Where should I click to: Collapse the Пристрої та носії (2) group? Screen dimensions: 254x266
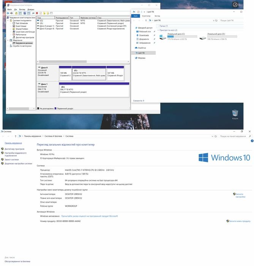pyautogui.click(x=158, y=30)
